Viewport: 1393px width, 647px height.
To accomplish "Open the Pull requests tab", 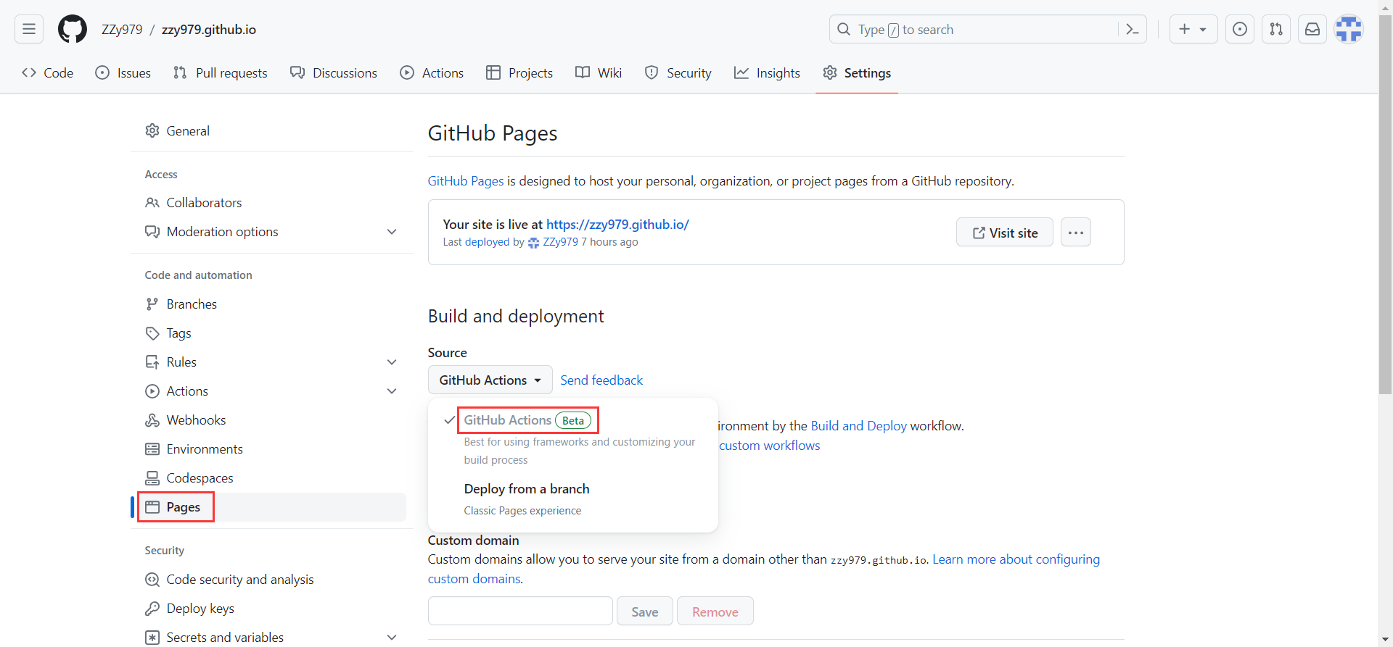I will tap(221, 72).
